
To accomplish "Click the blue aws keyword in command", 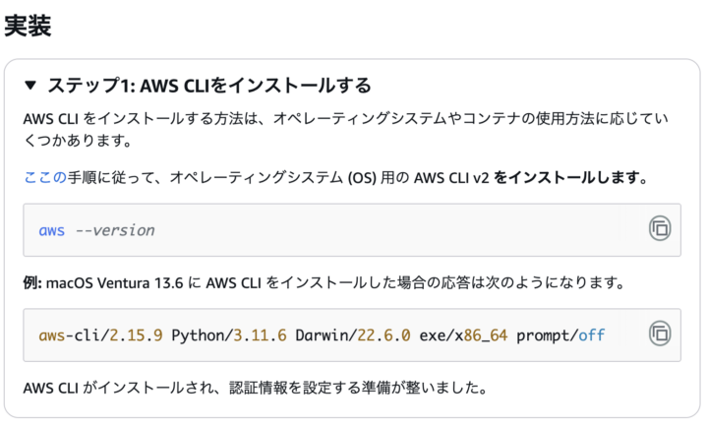I will click(52, 230).
